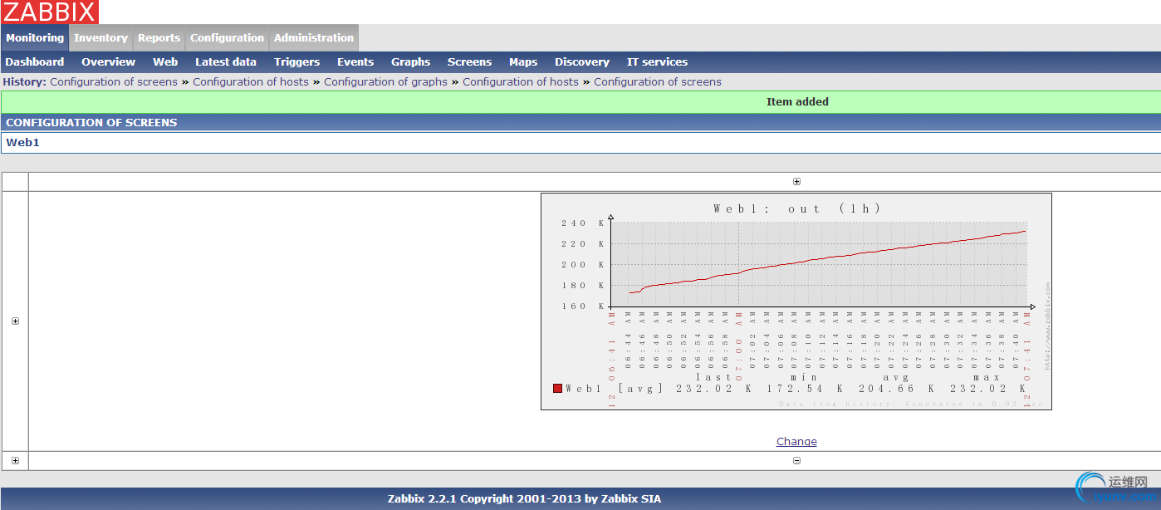The image size is (1161, 510).
Task: Open the Graphs submenu item
Action: click(x=411, y=62)
